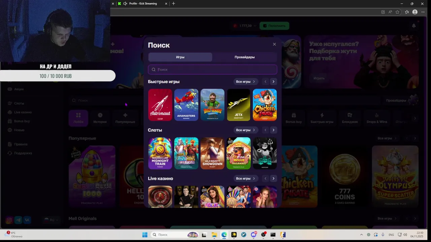Select the Блэкджек category

click(x=350, y=118)
